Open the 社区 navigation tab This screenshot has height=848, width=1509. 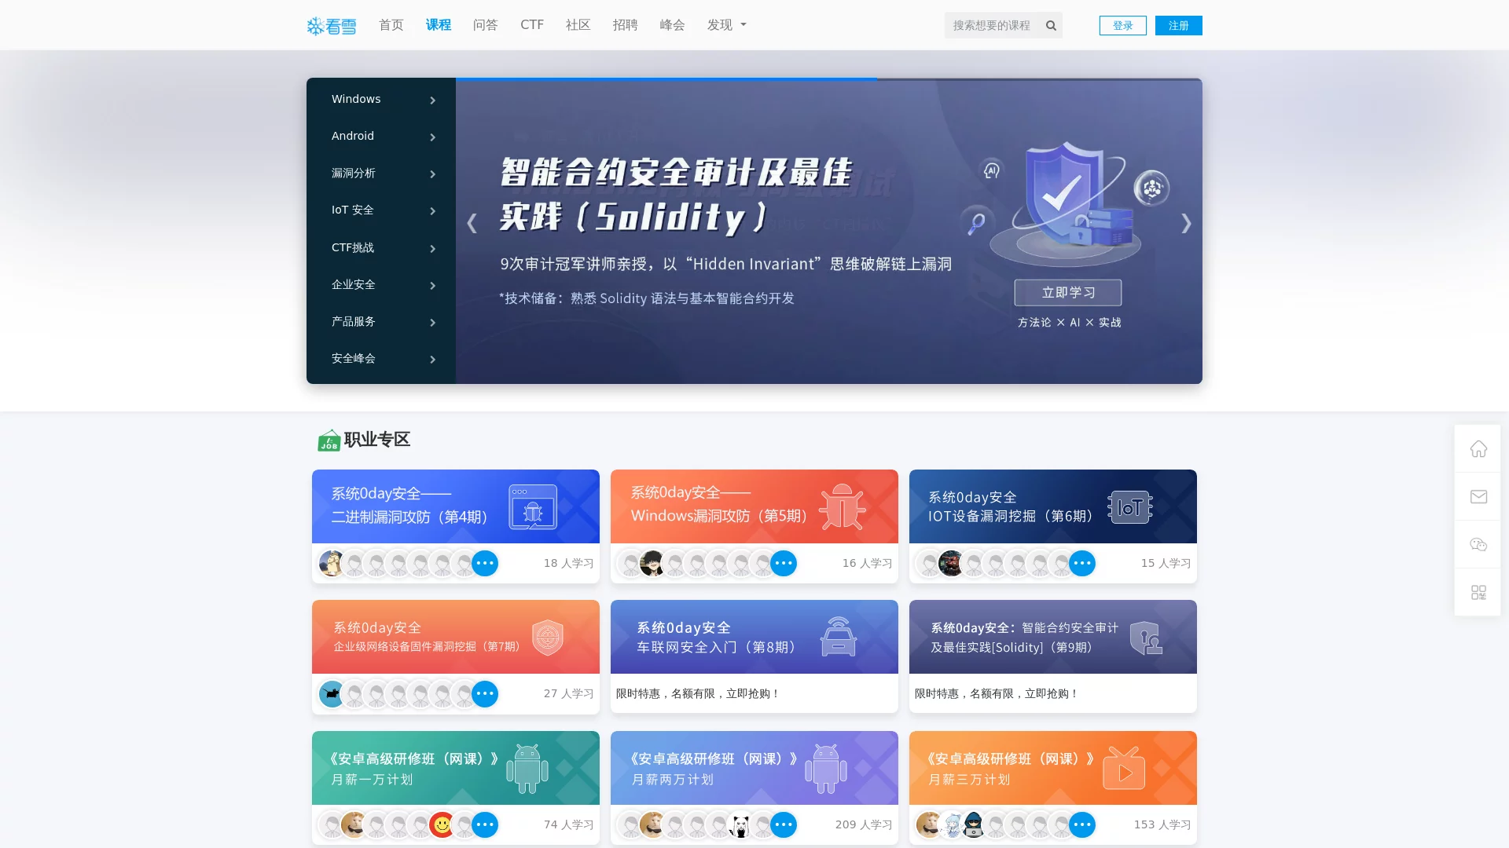click(x=578, y=25)
